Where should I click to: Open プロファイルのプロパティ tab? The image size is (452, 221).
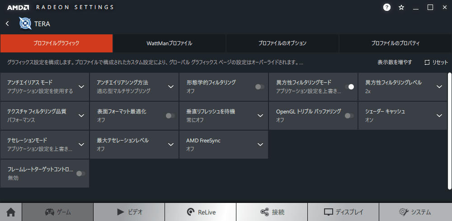pos(395,43)
